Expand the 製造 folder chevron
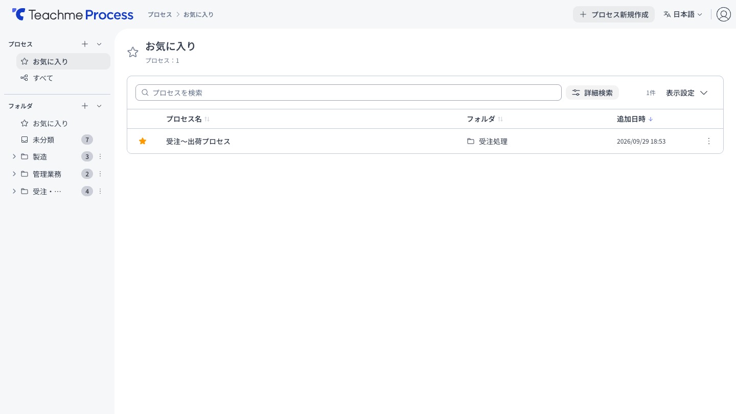Viewport: 736px width, 414px height. pyautogui.click(x=14, y=156)
